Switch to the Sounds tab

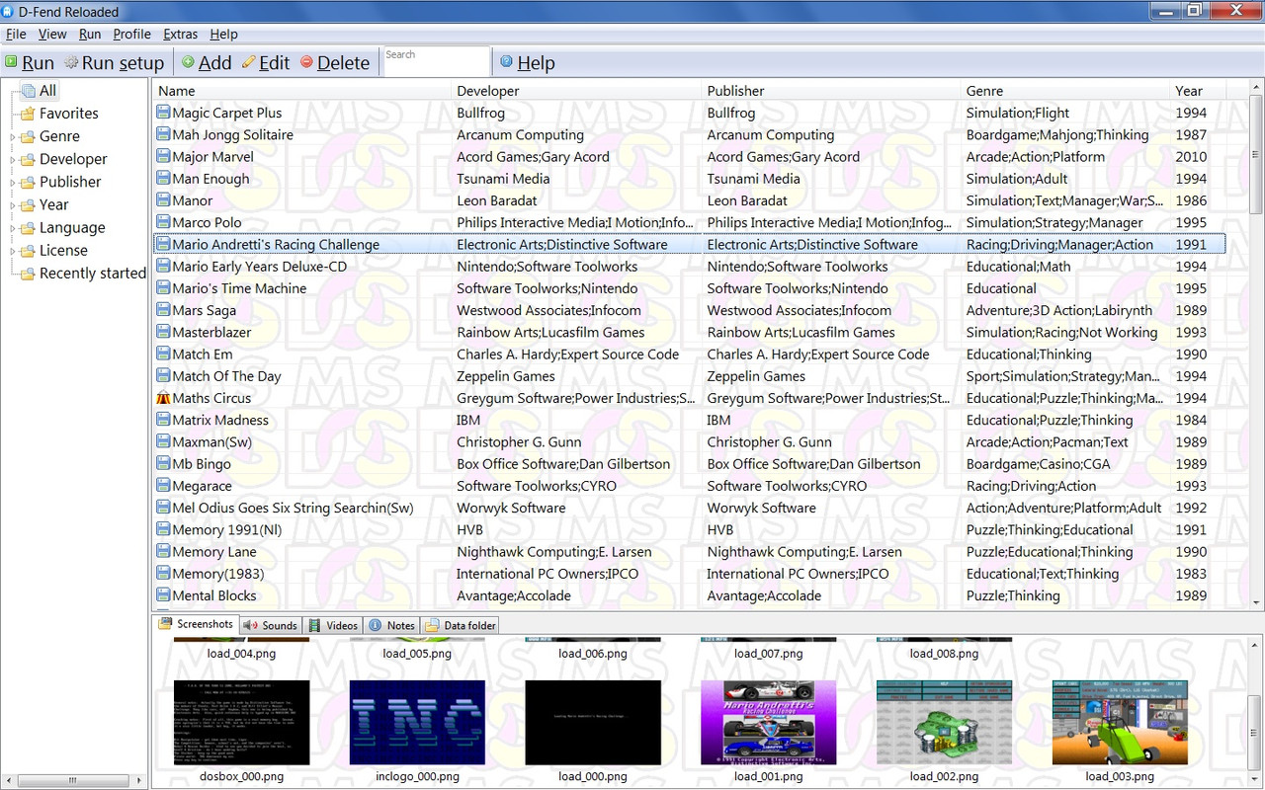[x=270, y=625]
